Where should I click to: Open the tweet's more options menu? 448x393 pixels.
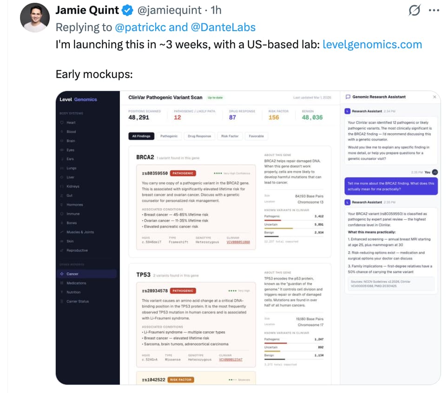pos(433,11)
